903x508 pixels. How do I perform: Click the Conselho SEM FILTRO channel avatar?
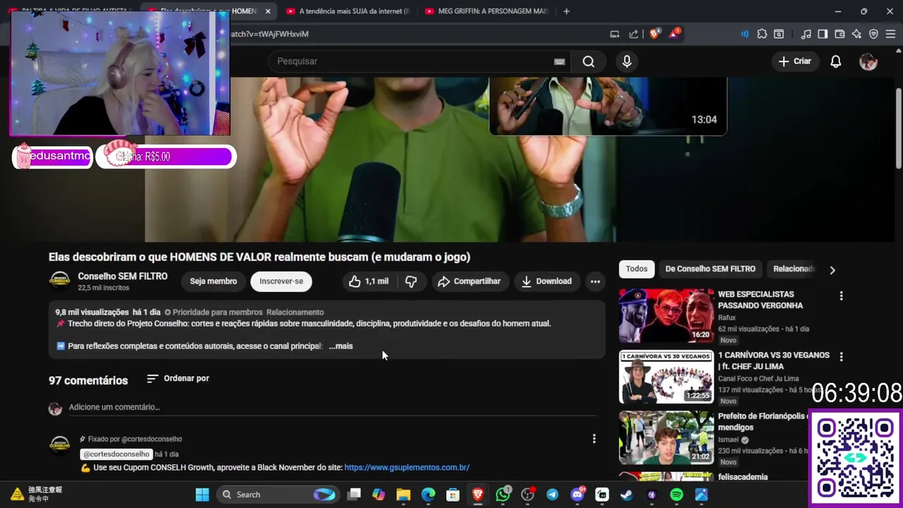coord(59,282)
